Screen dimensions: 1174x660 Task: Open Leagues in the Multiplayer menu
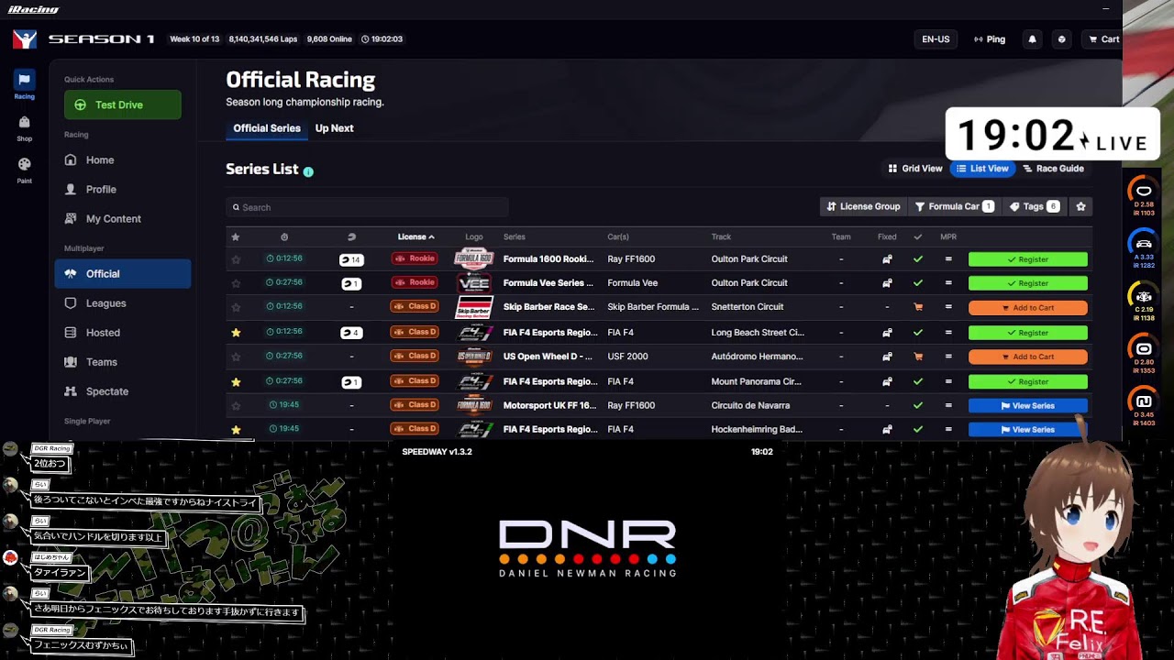(123, 303)
